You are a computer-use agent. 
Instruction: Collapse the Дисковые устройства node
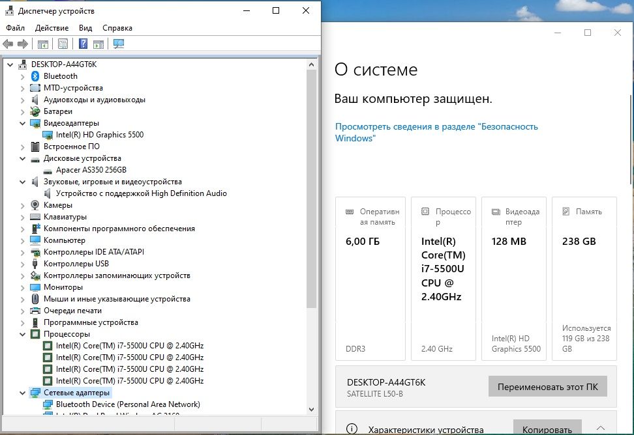point(23,158)
